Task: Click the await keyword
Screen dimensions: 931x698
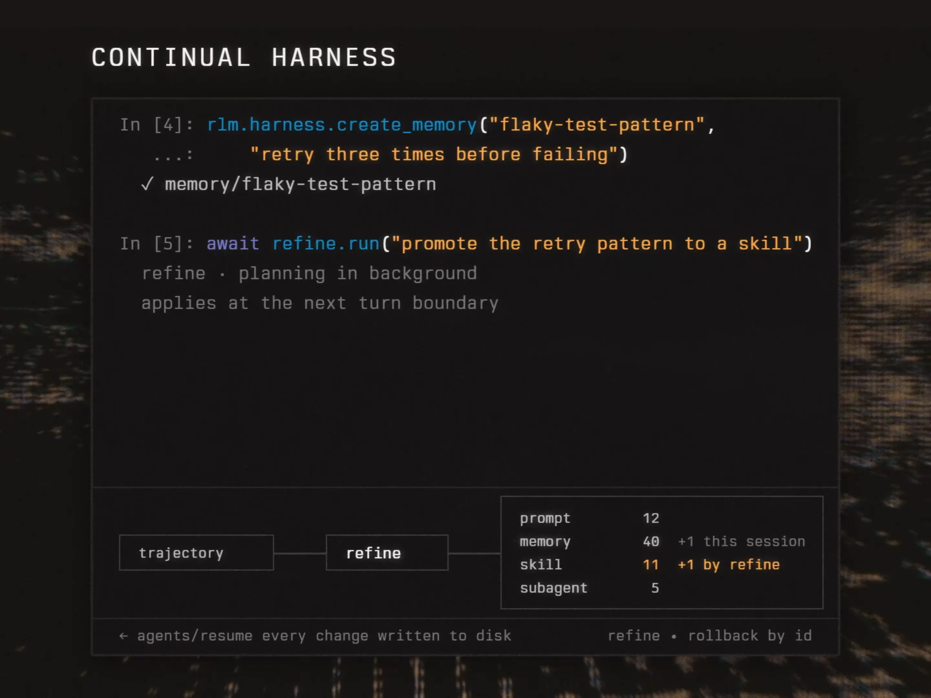Action: 233,244
